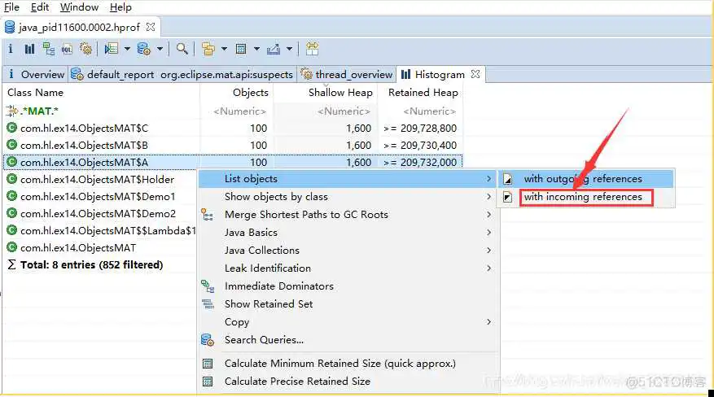Open the File menu
Viewport: 714px width, 397px height.
(11, 7)
